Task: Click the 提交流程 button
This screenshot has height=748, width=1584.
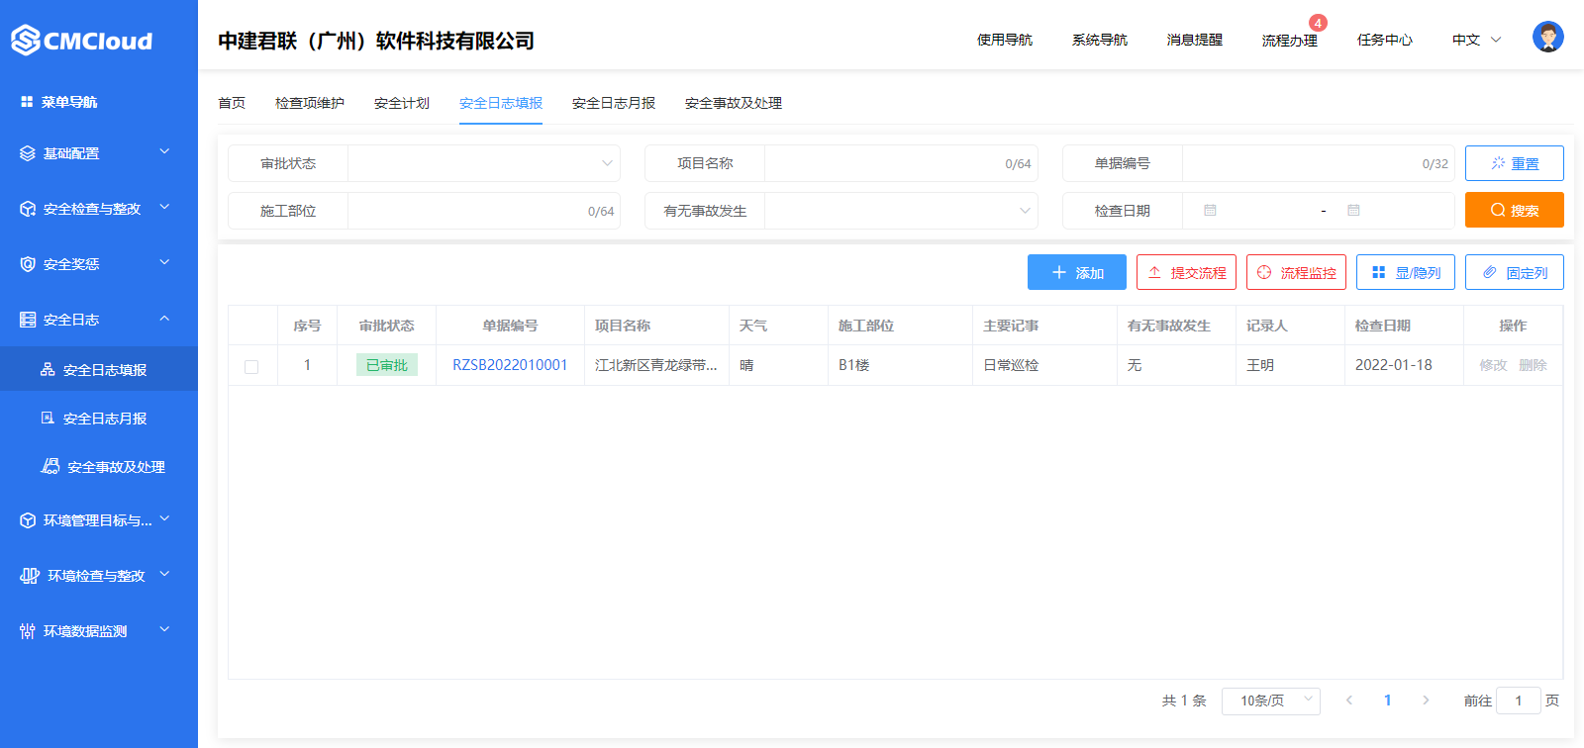Action: pos(1186,272)
